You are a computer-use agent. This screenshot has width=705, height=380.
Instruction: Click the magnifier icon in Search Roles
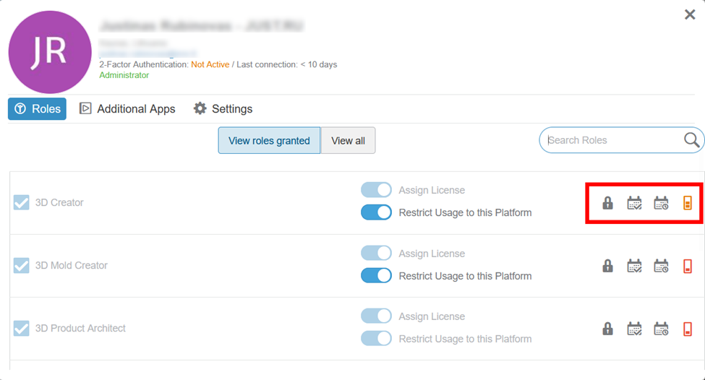691,140
